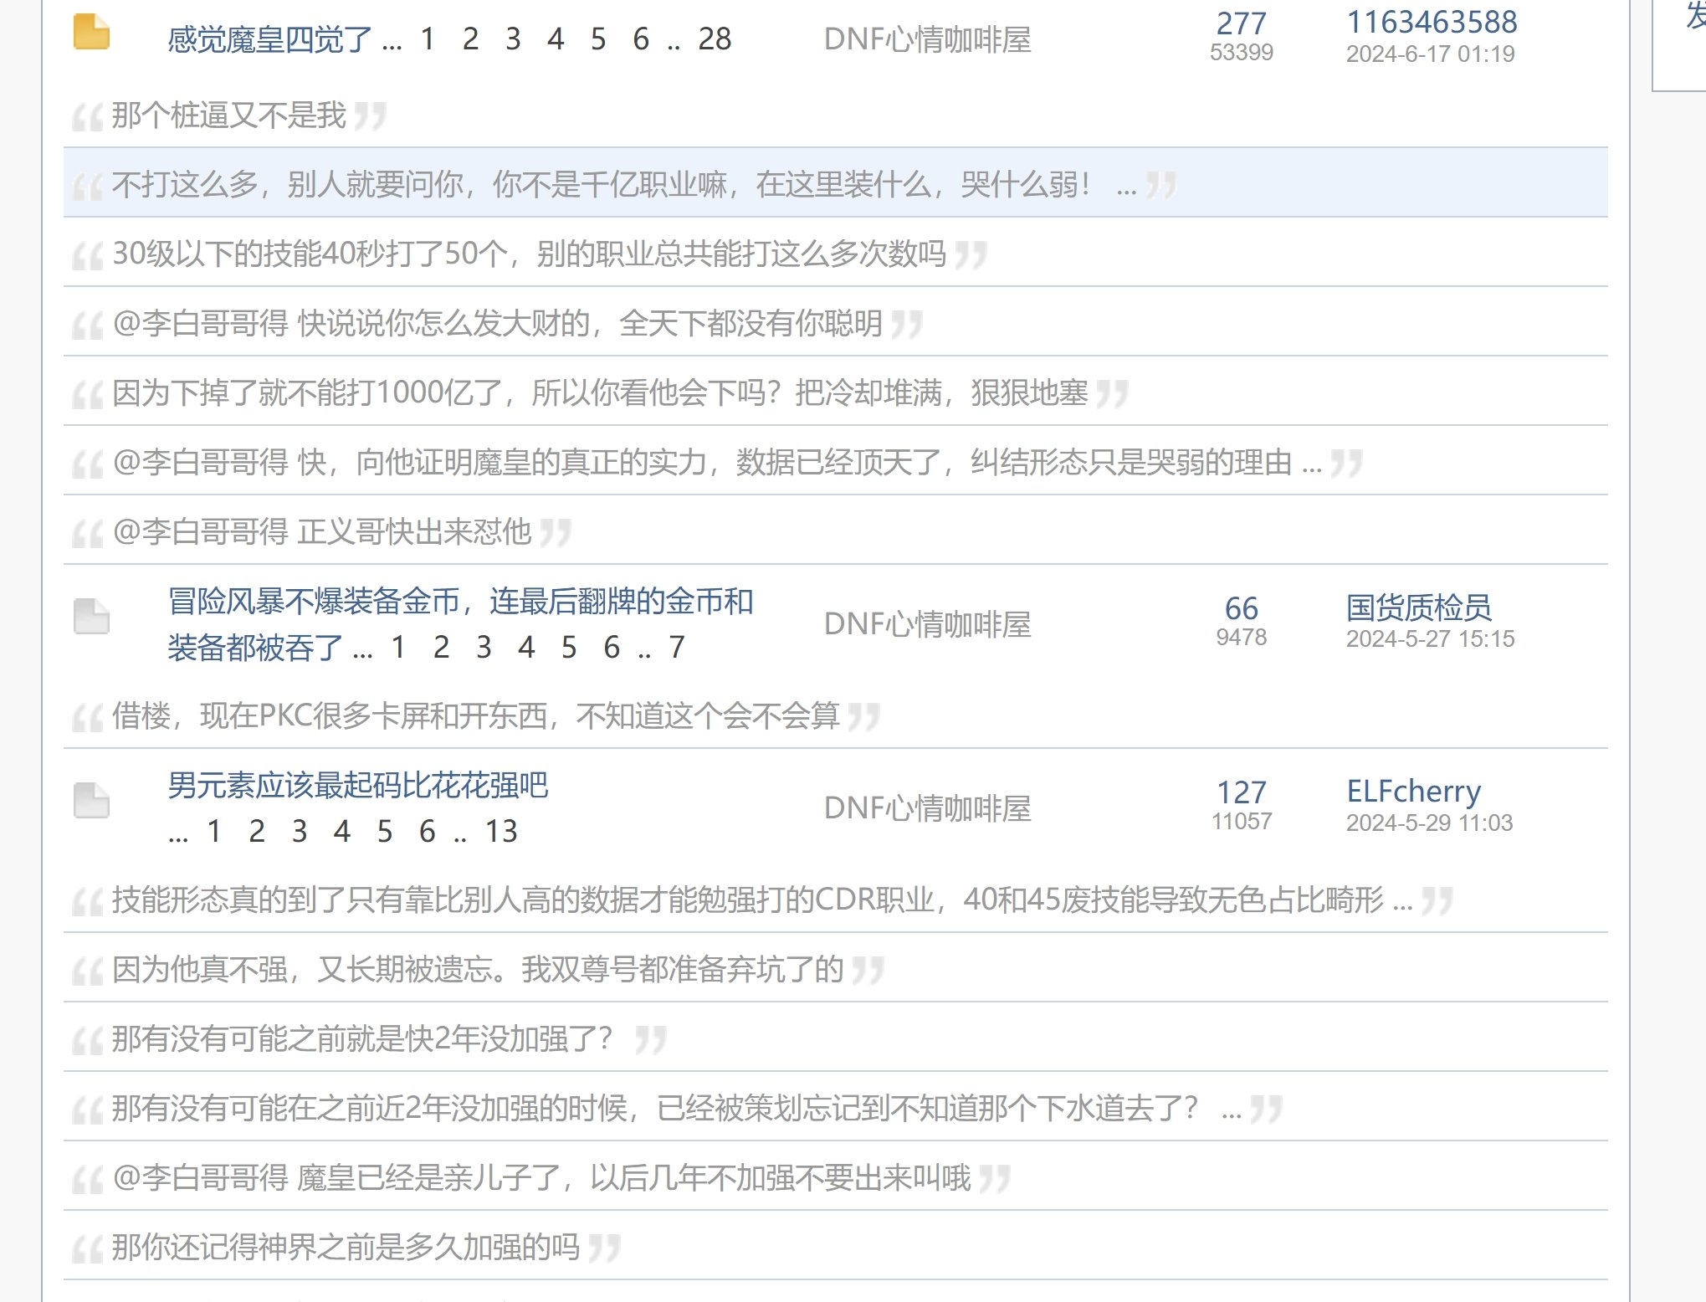The width and height of the screenshot is (1706, 1302).
Task: Open user profile ELFcherry
Action: click(x=1413, y=792)
